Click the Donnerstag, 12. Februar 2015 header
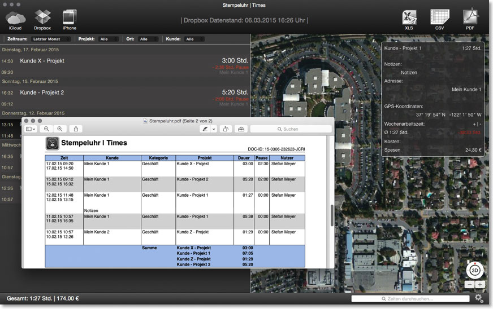 point(33,113)
